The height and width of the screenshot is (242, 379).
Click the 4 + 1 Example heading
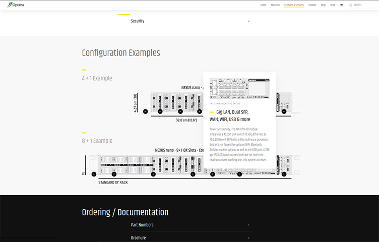(x=97, y=78)
